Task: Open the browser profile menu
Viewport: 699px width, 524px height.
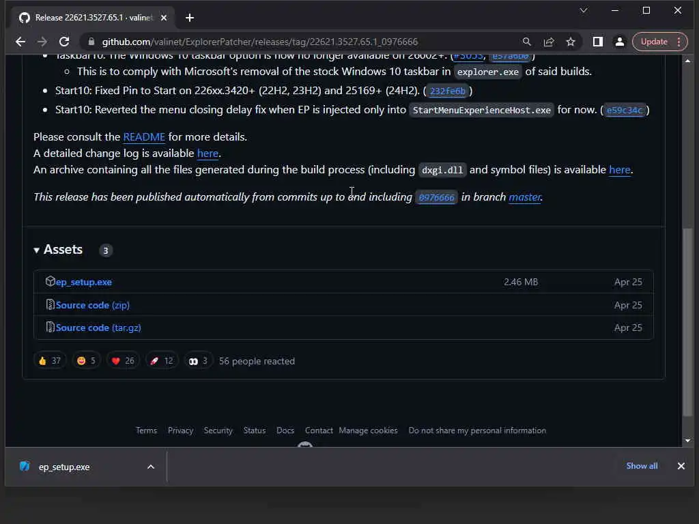Action: point(620,42)
